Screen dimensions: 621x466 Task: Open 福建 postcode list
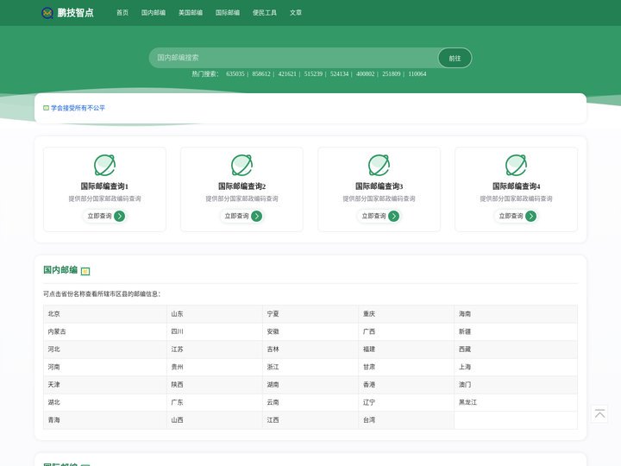[x=369, y=349]
